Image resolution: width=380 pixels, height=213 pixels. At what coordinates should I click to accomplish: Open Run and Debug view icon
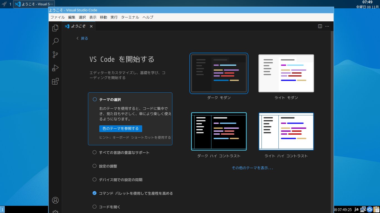[x=55, y=68]
